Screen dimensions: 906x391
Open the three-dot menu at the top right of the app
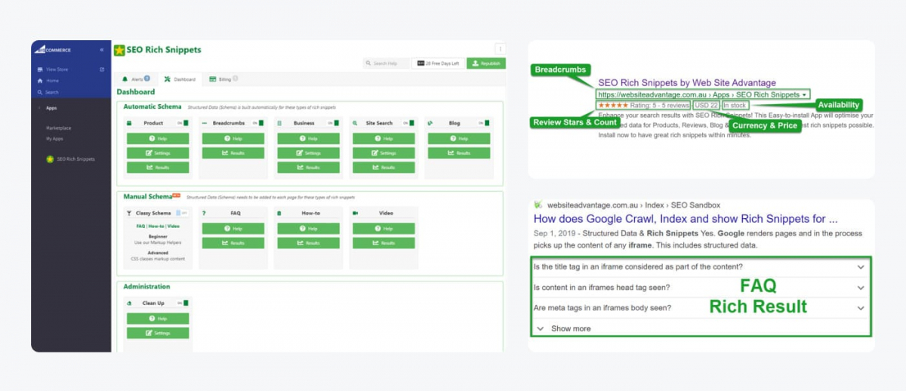499,48
